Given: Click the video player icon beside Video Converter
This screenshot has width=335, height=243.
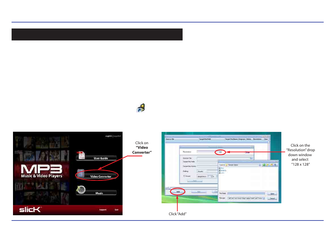Looking at the screenshot, I should 80,173.
